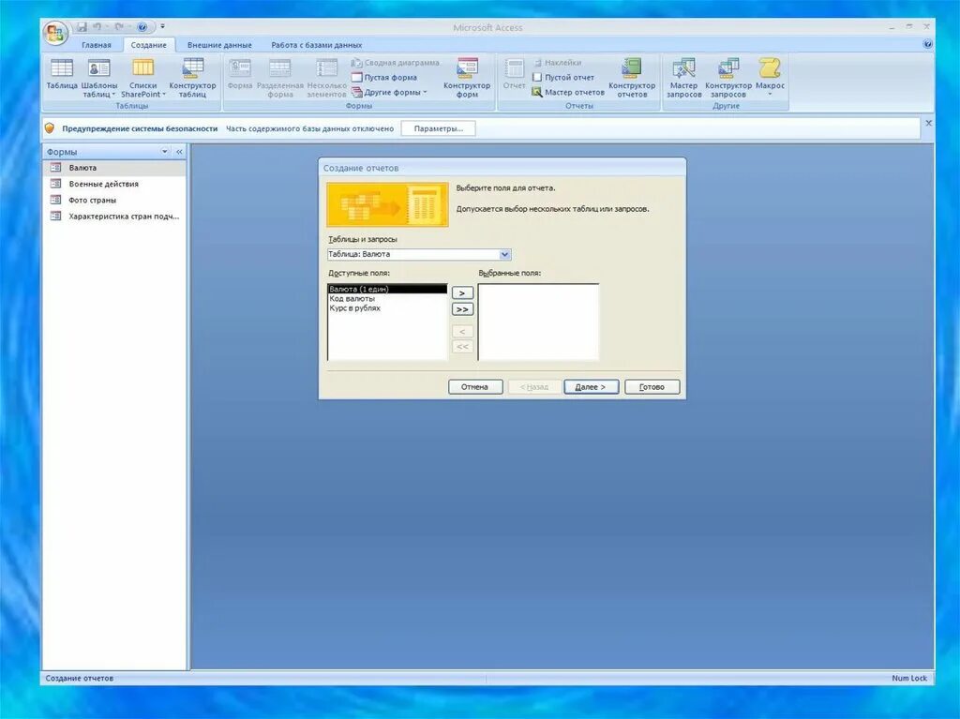Open the Таблицы и запросы dropdown

pos(504,254)
